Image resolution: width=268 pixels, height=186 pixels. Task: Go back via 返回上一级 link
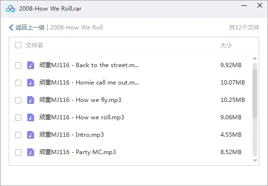30,28
